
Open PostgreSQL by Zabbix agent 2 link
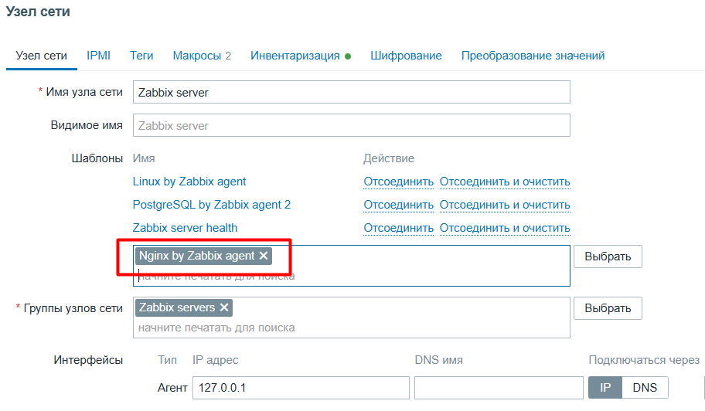(x=212, y=205)
